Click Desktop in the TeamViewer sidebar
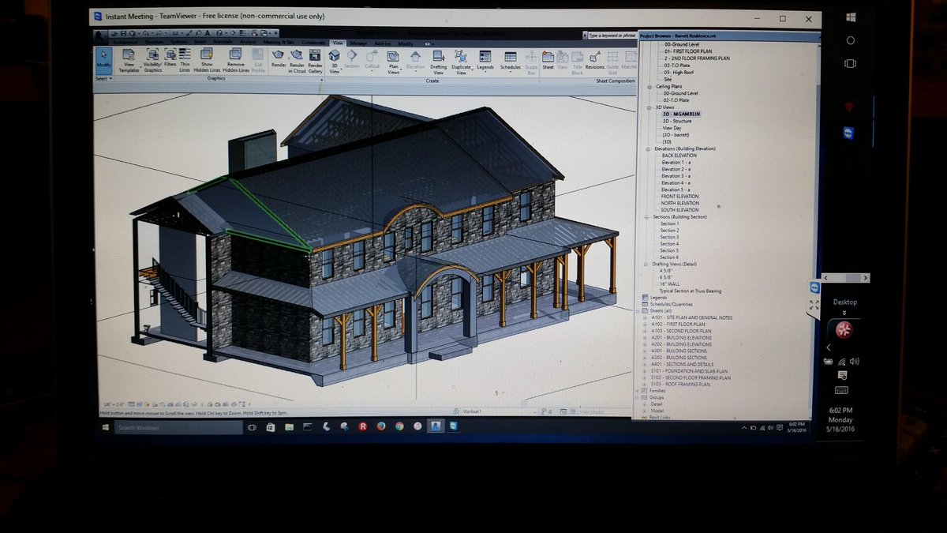The height and width of the screenshot is (533, 947). (x=844, y=302)
